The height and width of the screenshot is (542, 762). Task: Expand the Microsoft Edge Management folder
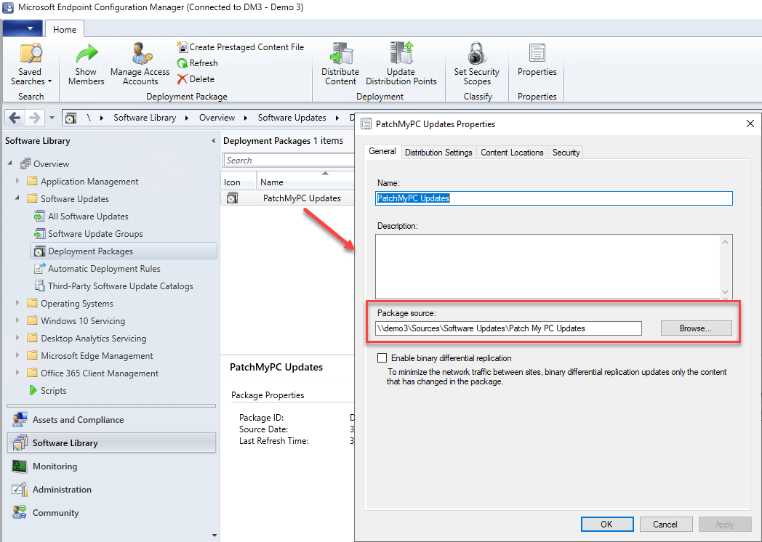coord(17,356)
